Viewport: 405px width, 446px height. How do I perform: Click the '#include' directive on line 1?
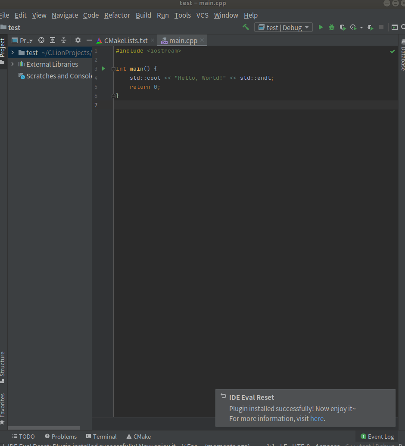click(129, 50)
